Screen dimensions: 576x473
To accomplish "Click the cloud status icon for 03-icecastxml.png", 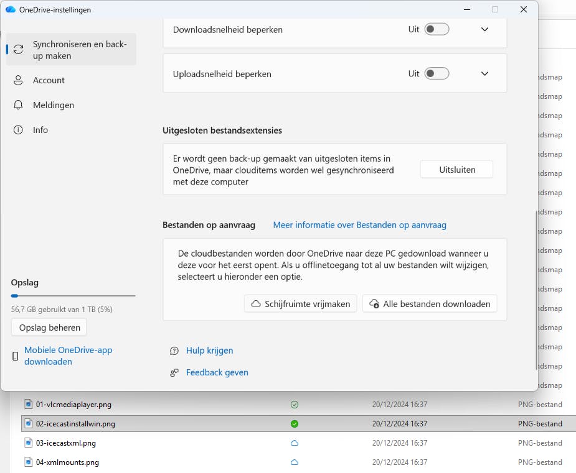I will 295,443.
